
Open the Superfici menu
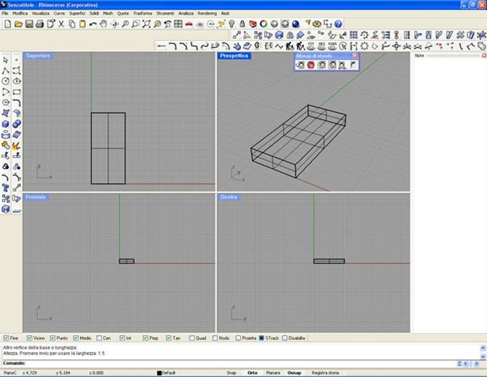pos(78,13)
